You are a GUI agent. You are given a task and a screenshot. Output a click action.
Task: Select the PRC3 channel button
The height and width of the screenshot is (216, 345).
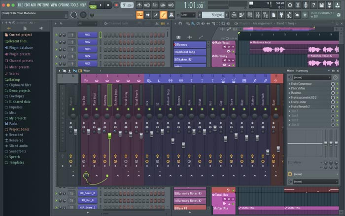point(87,49)
